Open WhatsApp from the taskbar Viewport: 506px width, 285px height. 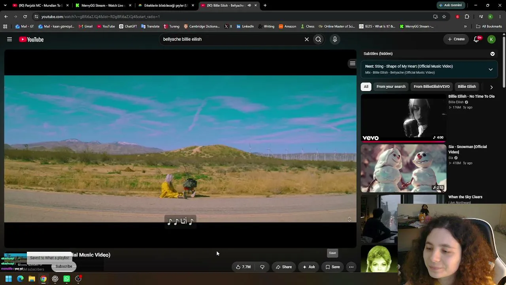(66, 279)
